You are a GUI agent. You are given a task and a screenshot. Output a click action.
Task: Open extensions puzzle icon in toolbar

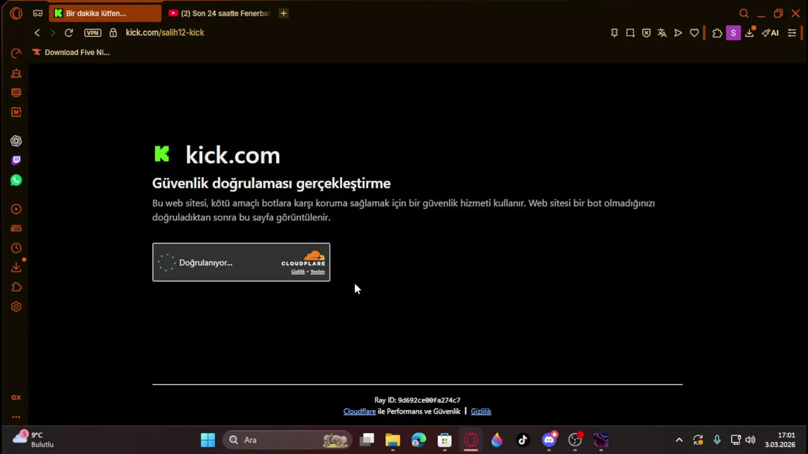pyautogui.click(x=717, y=33)
